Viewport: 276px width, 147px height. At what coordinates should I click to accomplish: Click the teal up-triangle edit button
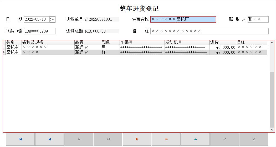[x=195, y=139]
